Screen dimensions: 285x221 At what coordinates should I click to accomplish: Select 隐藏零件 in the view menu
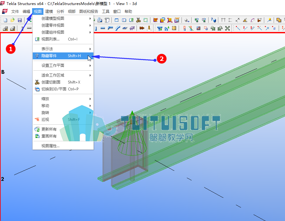tap(63, 56)
